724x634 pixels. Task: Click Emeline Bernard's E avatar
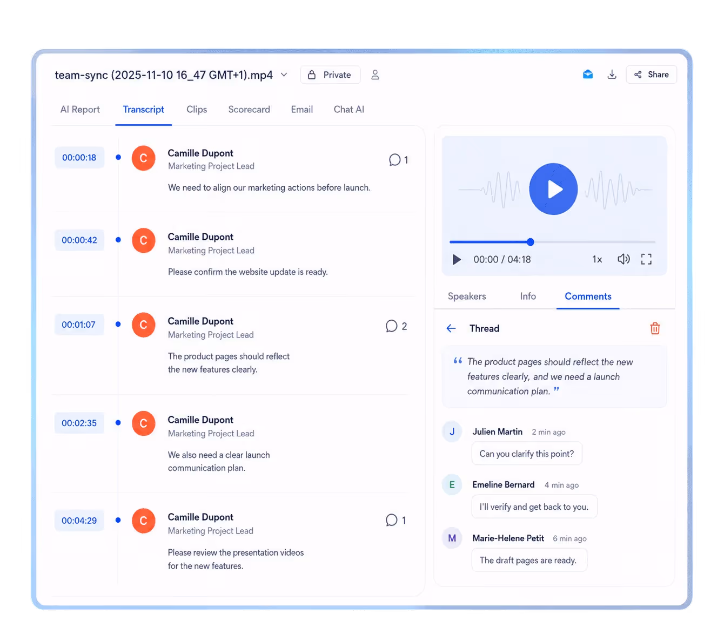(452, 485)
